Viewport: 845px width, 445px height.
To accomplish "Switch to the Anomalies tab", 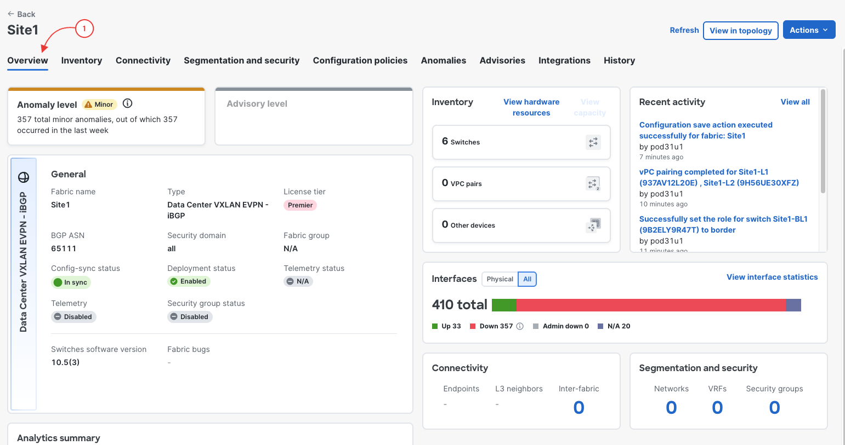I will [x=444, y=61].
